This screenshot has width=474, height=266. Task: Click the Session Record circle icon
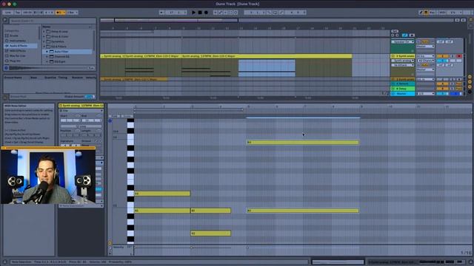236,13
